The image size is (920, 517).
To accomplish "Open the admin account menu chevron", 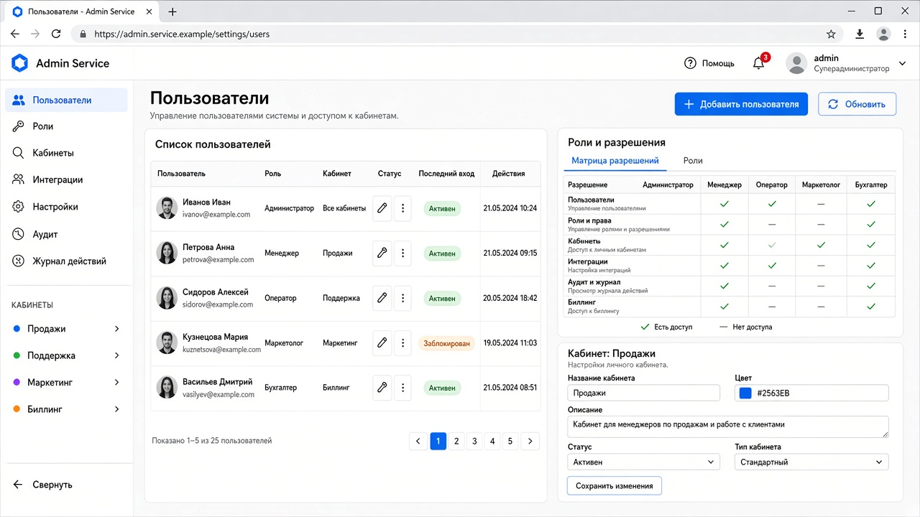I will coord(903,63).
